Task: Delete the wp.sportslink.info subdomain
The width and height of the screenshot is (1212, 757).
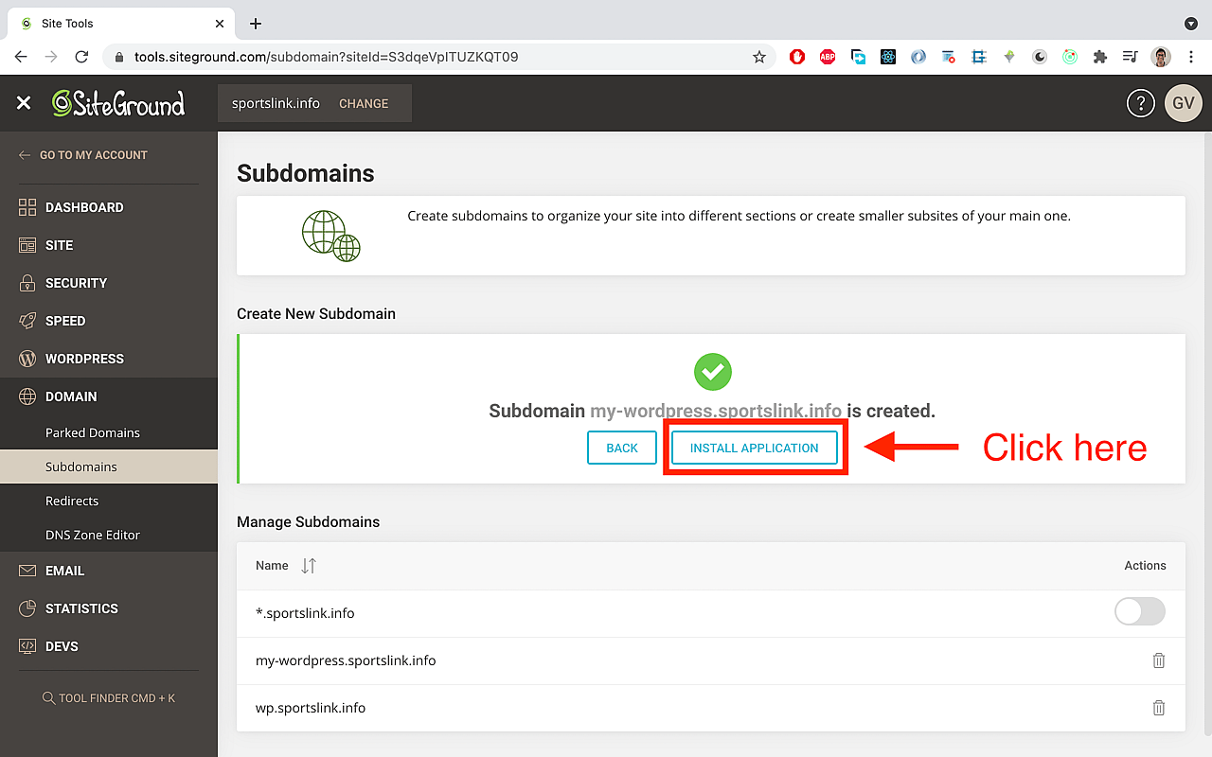Action: pyautogui.click(x=1159, y=707)
